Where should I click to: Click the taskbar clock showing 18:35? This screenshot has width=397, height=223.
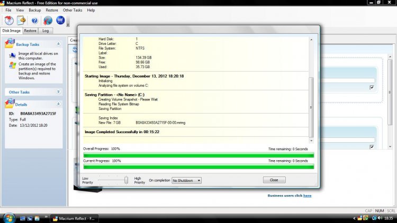[x=389, y=218]
